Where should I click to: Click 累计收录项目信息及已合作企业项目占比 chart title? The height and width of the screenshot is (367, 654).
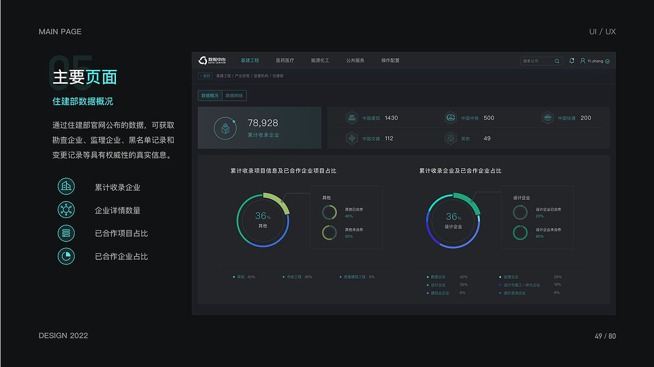point(284,171)
